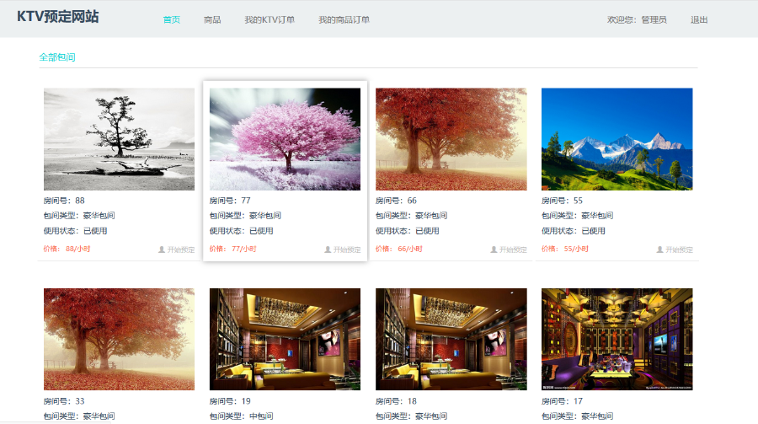Click 包间类型: 中包间 under room 19
This screenshot has height=424, width=758.
[241, 416]
